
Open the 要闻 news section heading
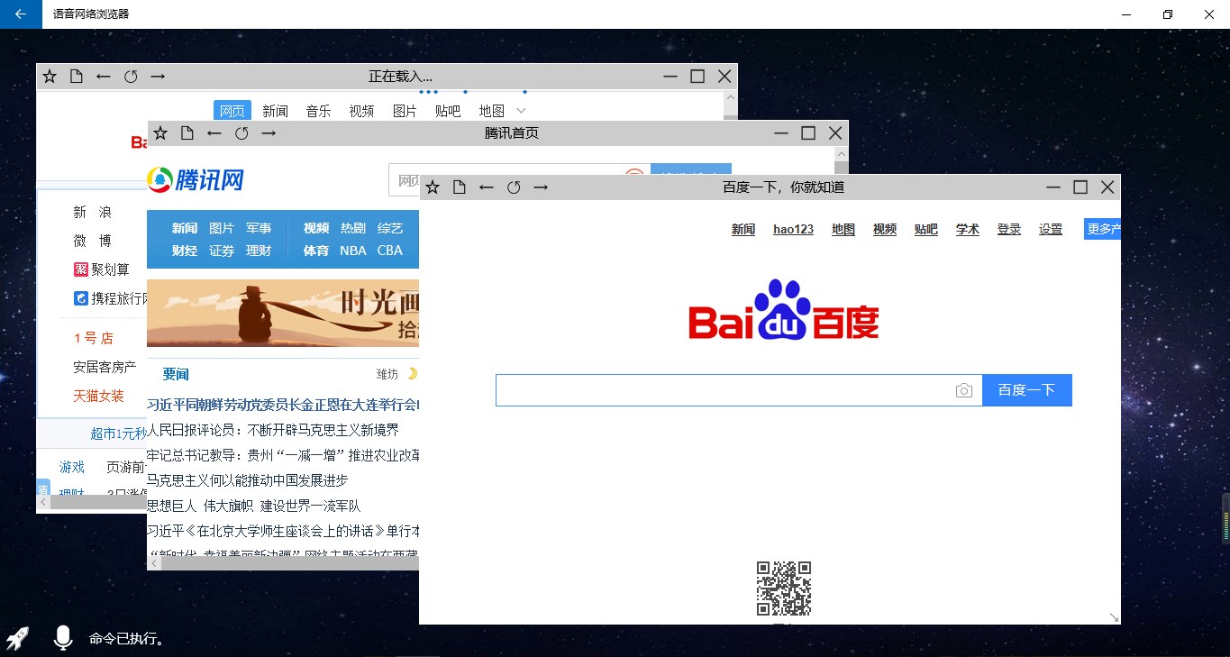click(176, 374)
